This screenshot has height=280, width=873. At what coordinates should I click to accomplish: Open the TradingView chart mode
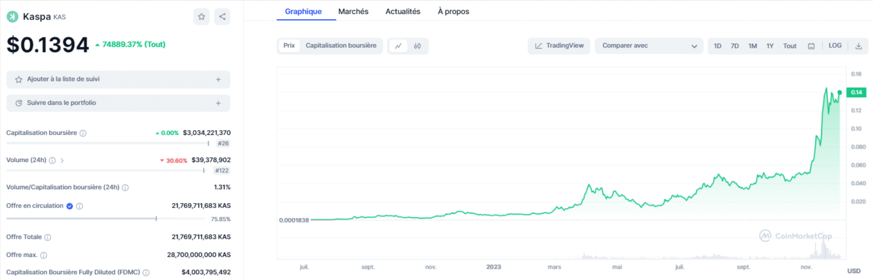559,46
